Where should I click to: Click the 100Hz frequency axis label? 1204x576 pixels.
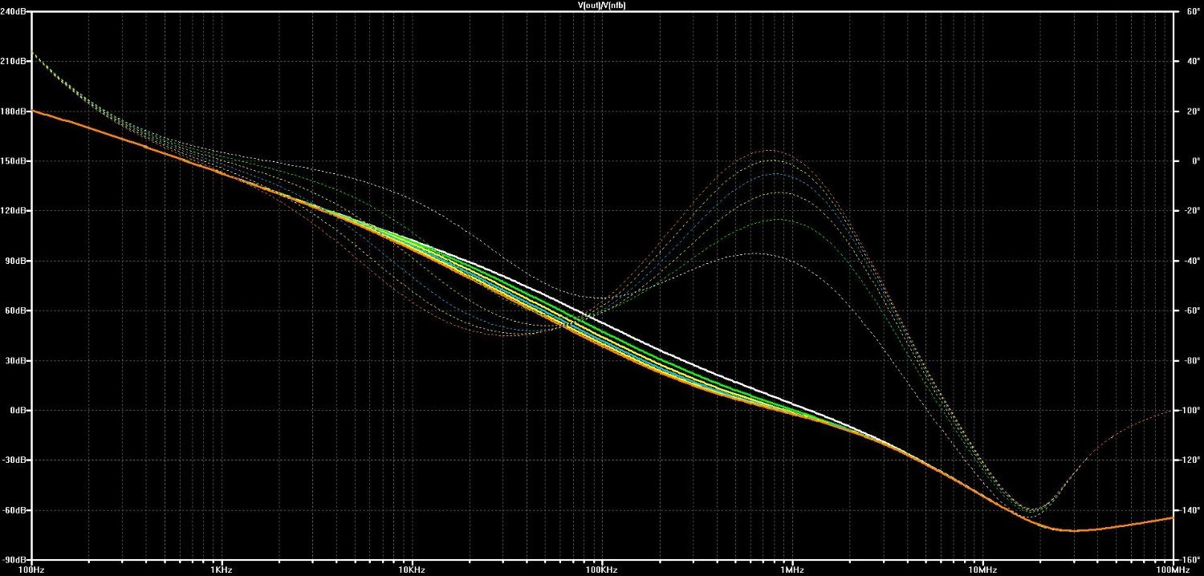(31, 570)
